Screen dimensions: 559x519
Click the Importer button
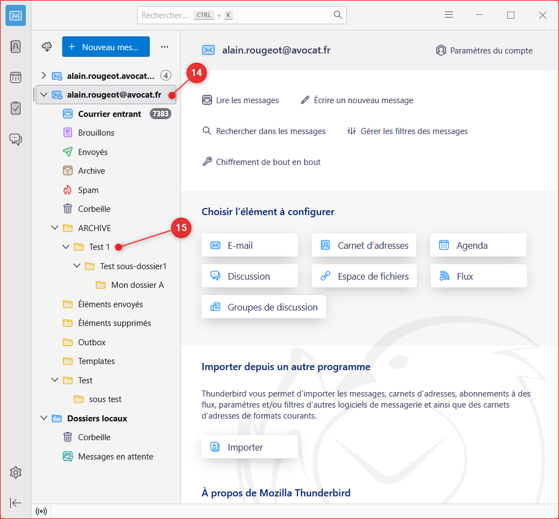click(x=249, y=447)
